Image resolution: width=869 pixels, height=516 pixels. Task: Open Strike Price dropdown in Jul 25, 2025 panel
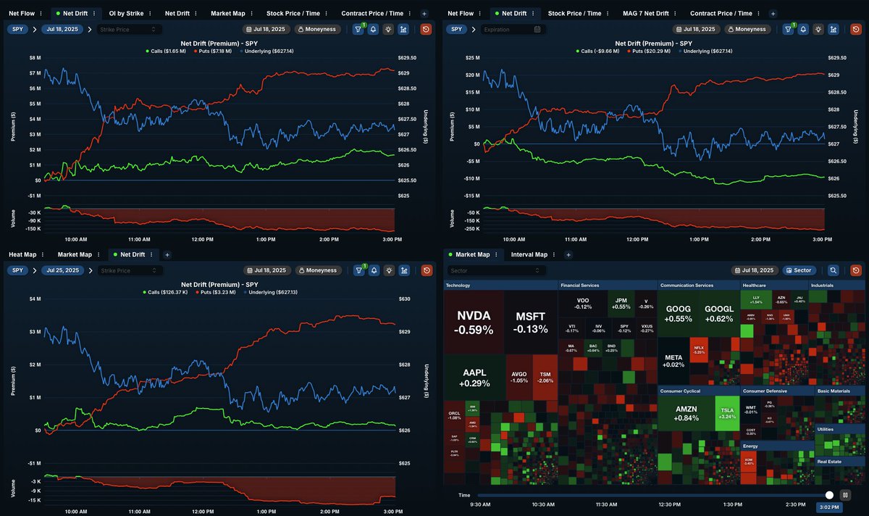pyautogui.click(x=130, y=270)
